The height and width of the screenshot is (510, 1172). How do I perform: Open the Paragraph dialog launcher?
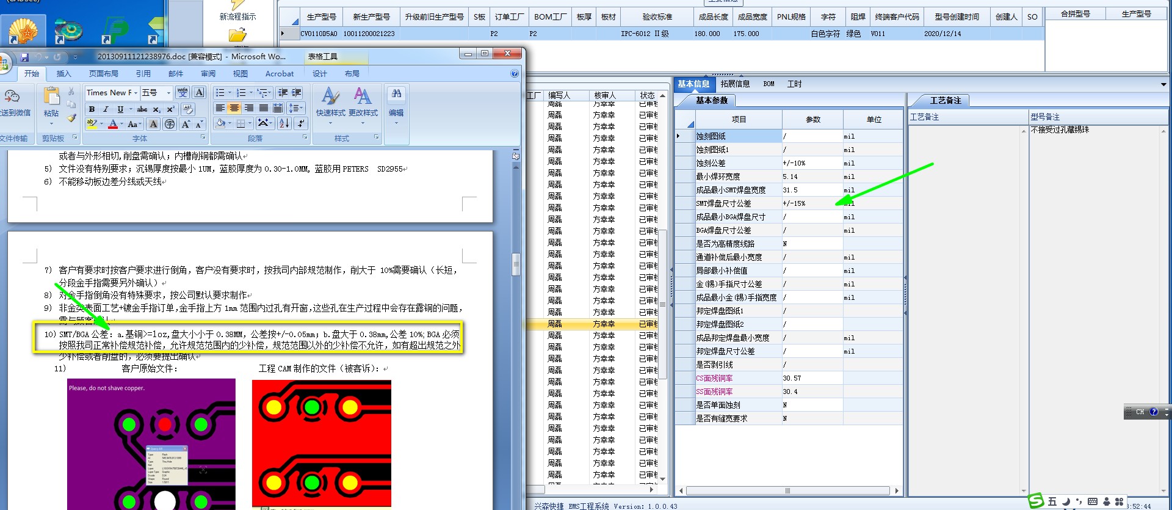click(x=305, y=137)
